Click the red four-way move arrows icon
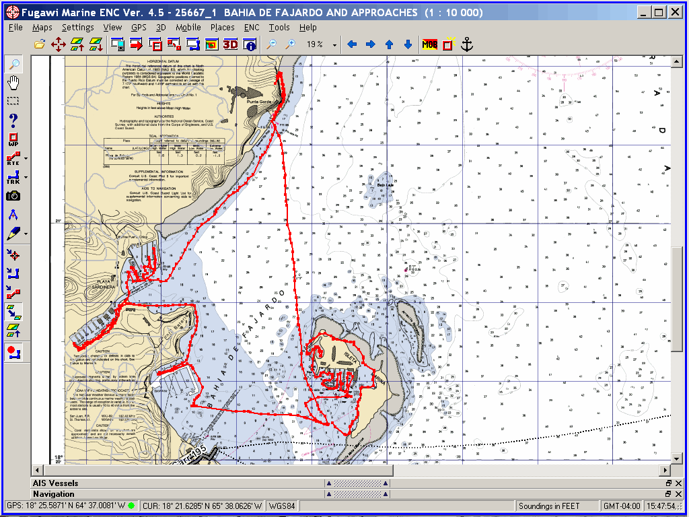The height and width of the screenshot is (517, 689). click(x=58, y=44)
